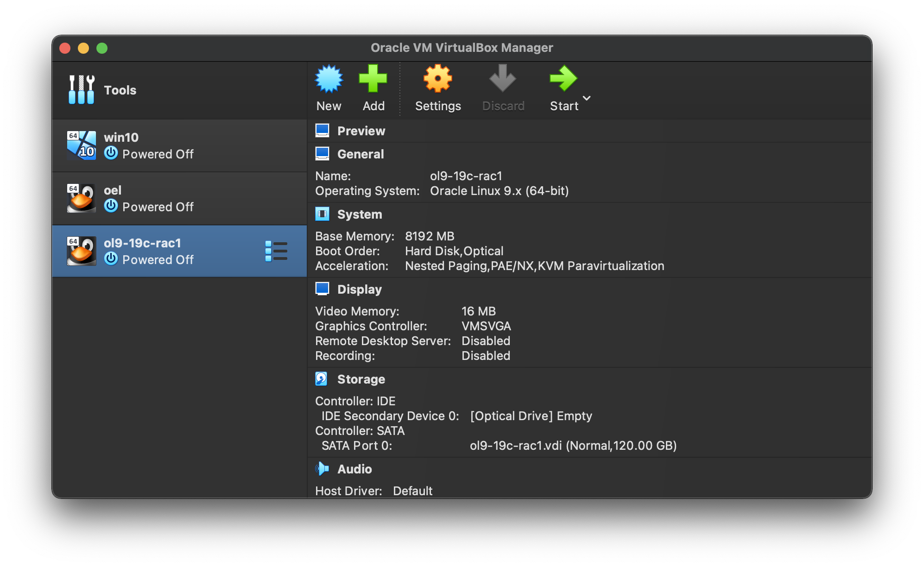Click the Storage hard disk icon
Viewport: 924px width, 567px height.
pyautogui.click(x=322, y=379)
